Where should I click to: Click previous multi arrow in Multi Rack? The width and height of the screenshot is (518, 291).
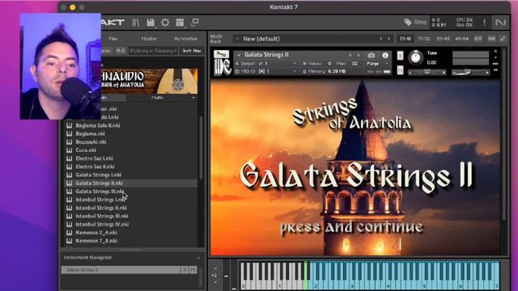[x=380, y=39]
